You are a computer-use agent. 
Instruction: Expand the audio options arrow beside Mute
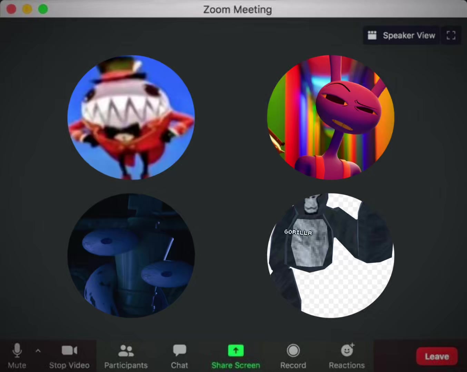pos(38,351)
